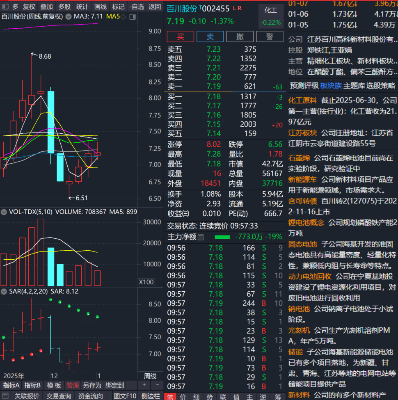The height and width of the screenshot is (400, 398).
Task: Open the 多股 multi-stock view
Action: [64, 7]
